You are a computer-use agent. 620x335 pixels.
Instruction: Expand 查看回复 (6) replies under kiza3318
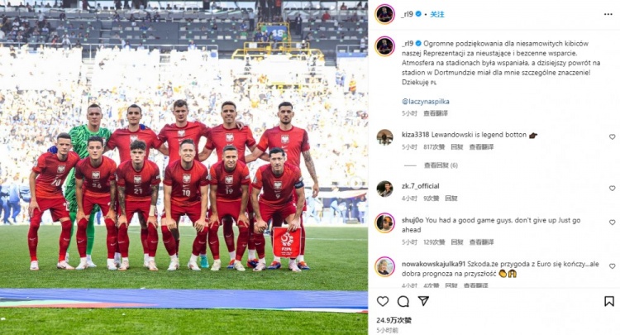[x=441, y=165]
